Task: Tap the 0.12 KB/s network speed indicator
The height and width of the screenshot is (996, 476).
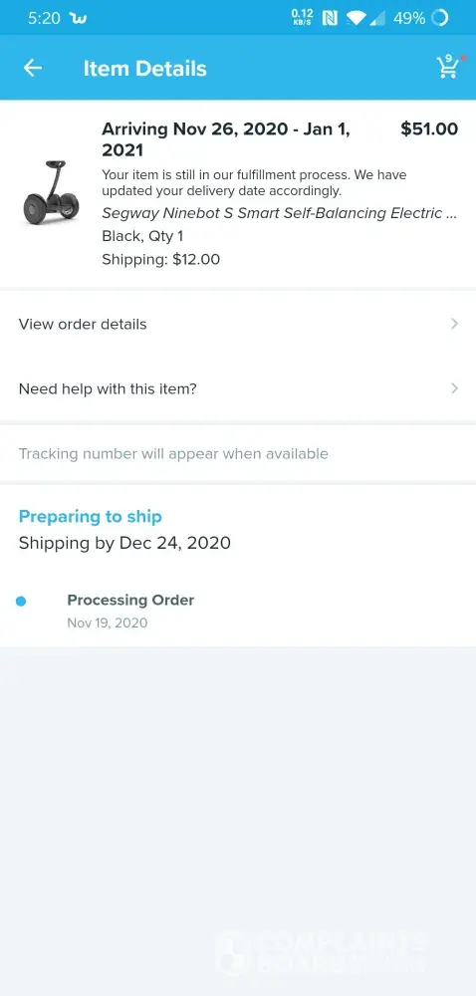Action: point(302,17)
